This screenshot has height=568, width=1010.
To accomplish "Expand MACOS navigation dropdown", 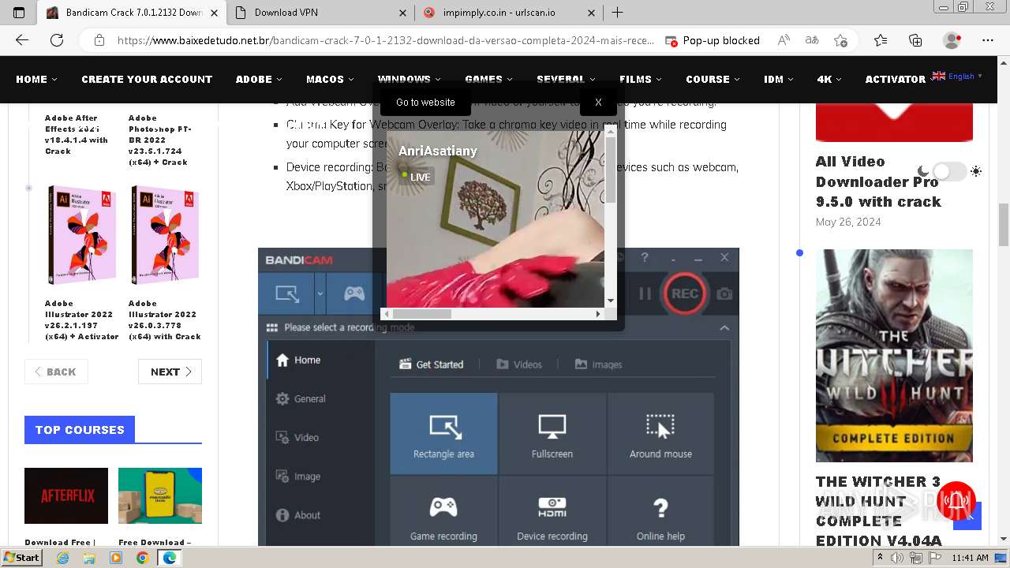I will (330, 79).
